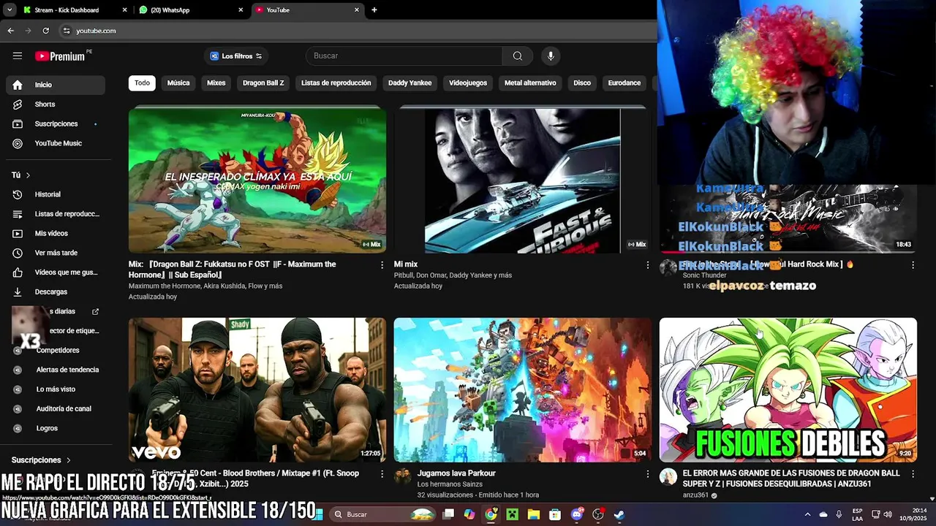Start voice search with microphone icon
936x526 pixels.
coord(551,56)
